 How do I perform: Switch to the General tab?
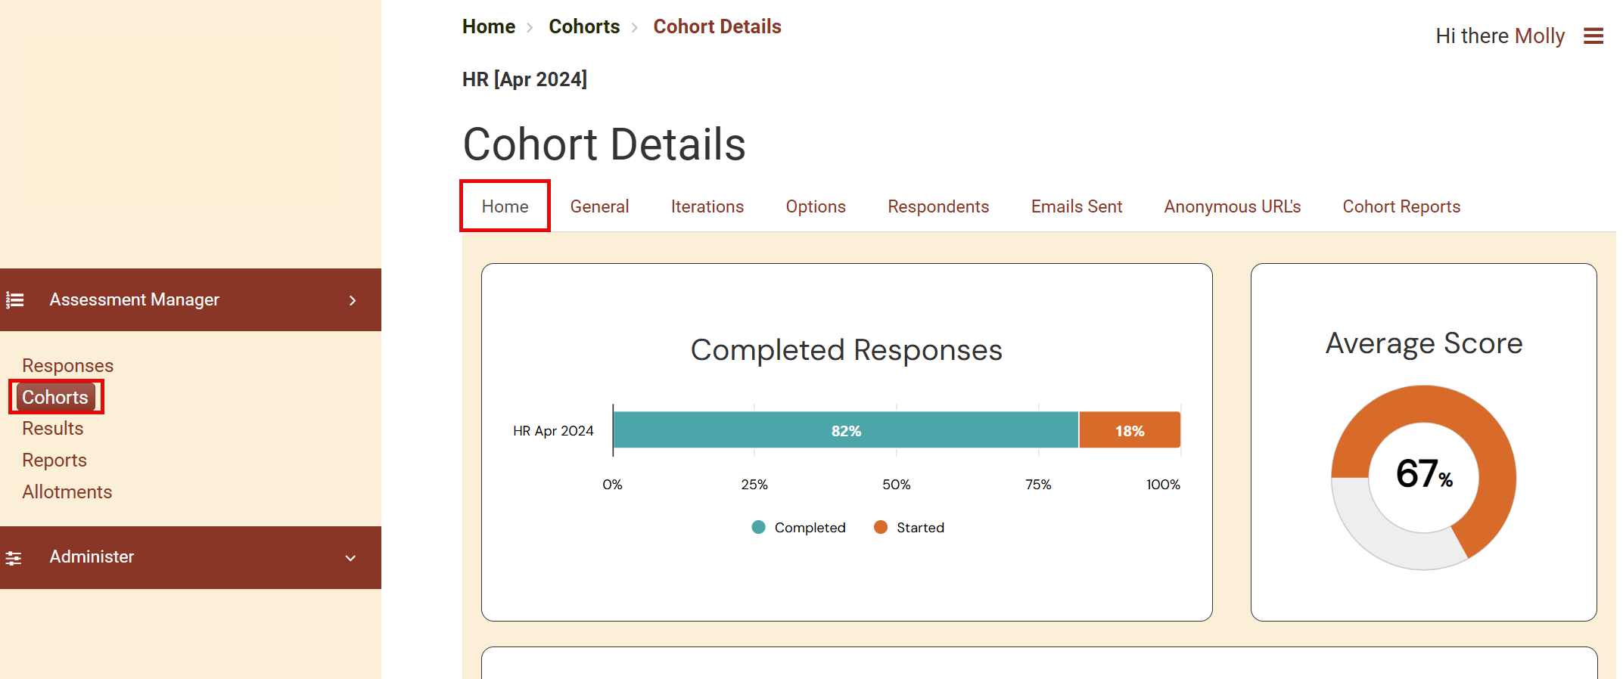tap(599, 206)
